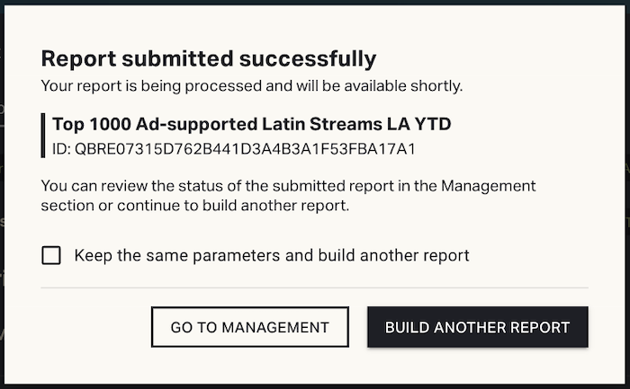The width and height of the screenshot is (630, 389).
Task: Select the report name Top 1000 Ad-supported Latin Streams
Action: click(251, 124)
